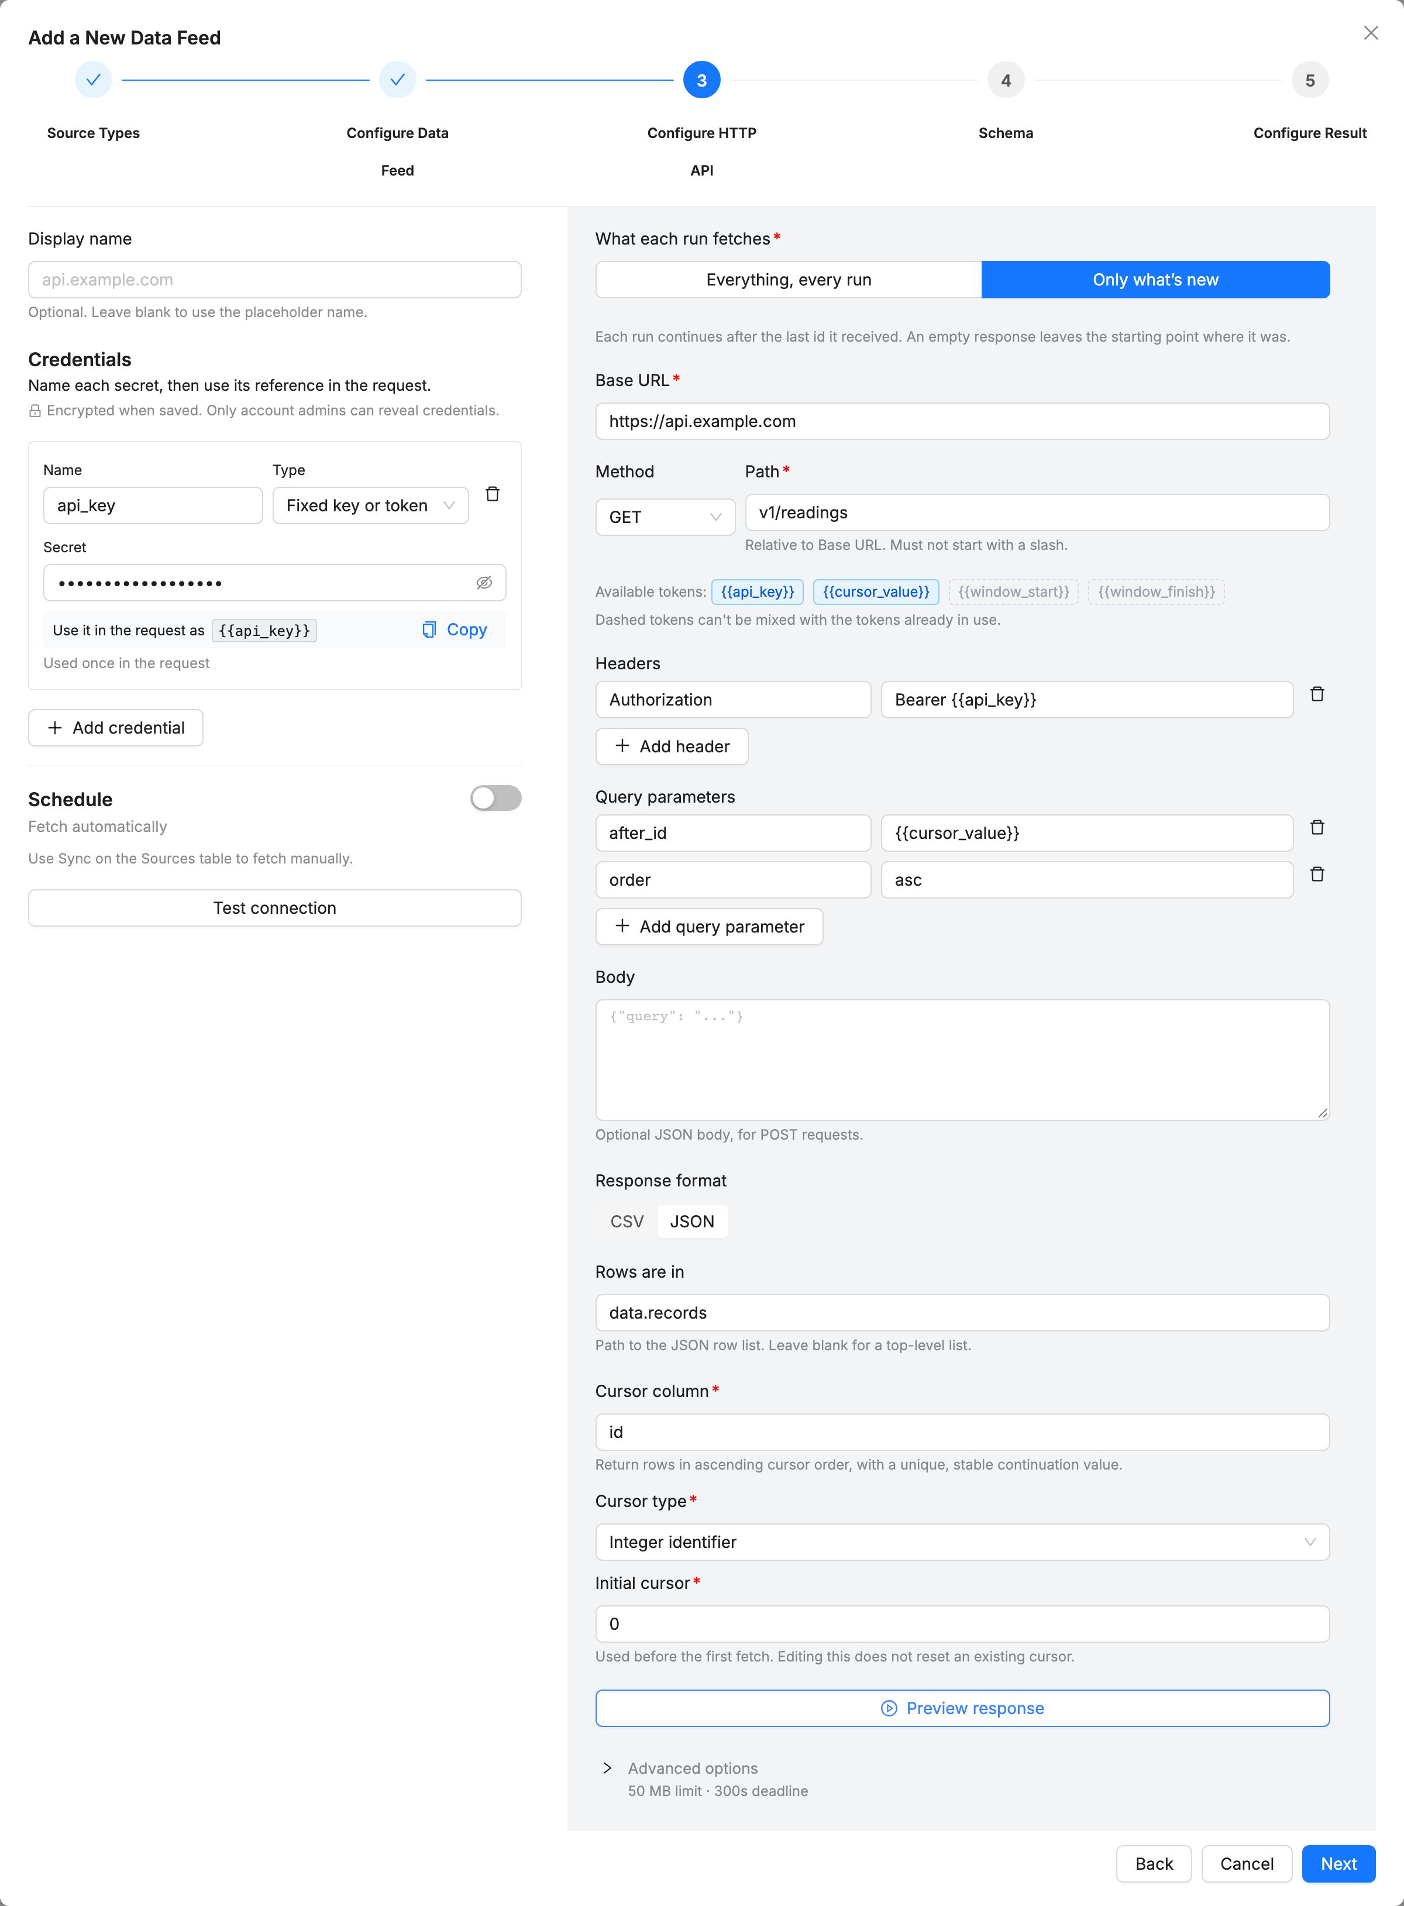Insert the {{cursor_value}} available token
The width and height of the screenshot is (1404, 1906).
[876, 591]
